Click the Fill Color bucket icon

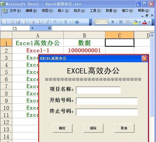click(x=135, y=22)
